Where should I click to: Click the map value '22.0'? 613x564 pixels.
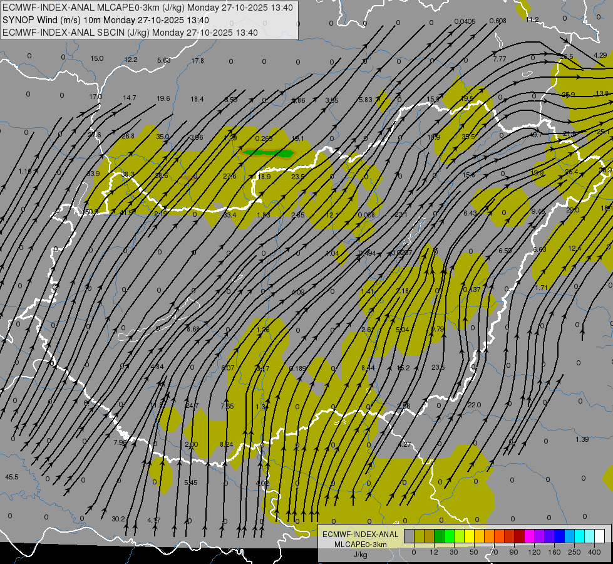coord(474,405)
